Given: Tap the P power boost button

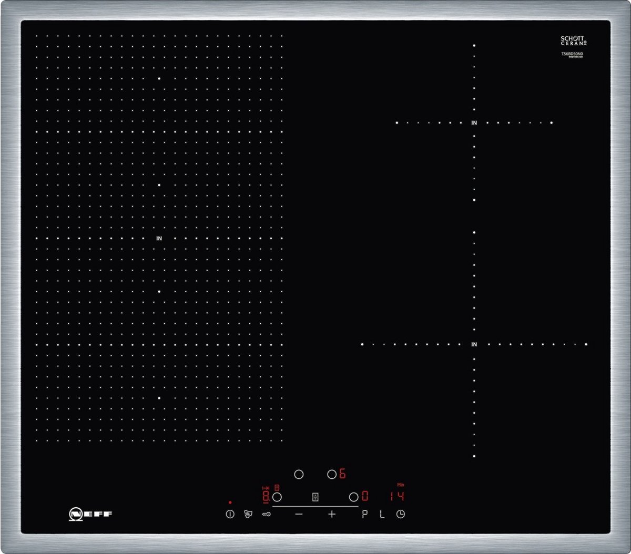Looking at the screenshot, I should click(x=365, y=515).
